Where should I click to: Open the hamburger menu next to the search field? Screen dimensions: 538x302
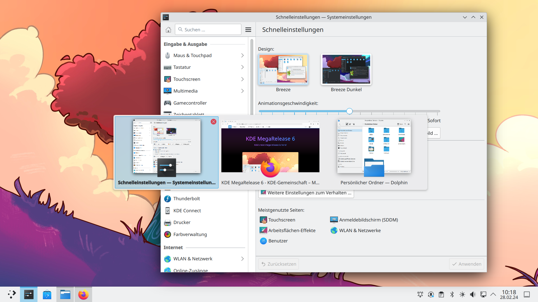point(248,30)
